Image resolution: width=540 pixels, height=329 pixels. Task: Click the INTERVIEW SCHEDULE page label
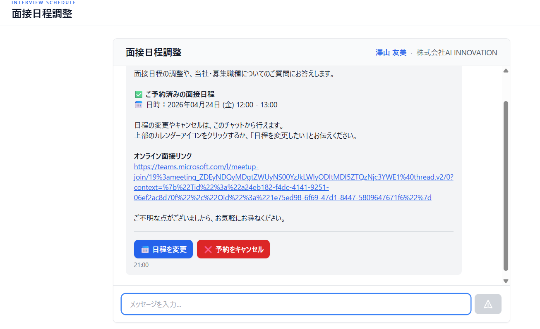tap(44, 2)
